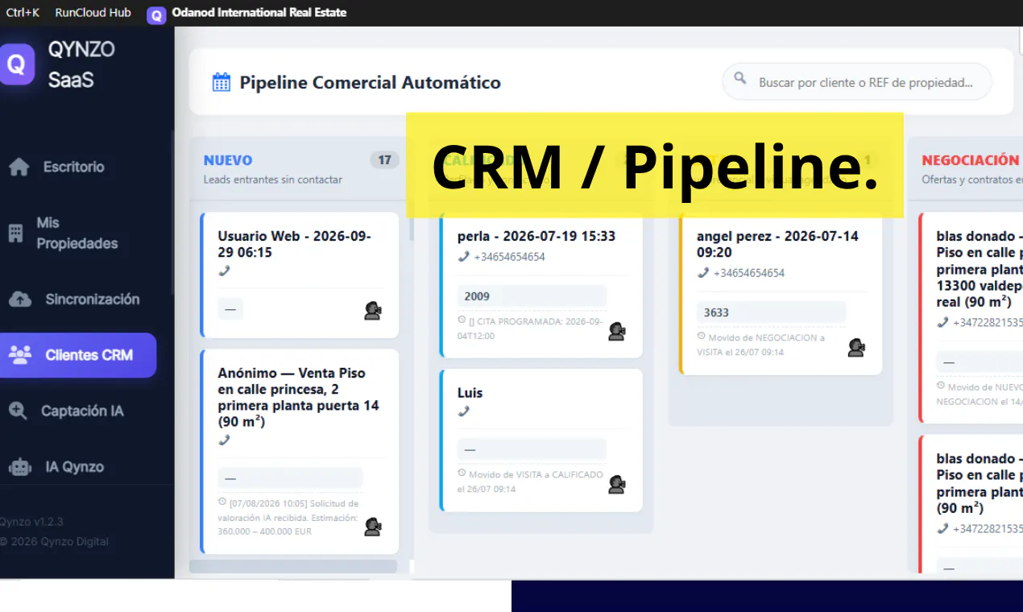Click the 17 count badge on NUEVO
The height and width of the screenshot is (612, 1023).
[384, 160]
